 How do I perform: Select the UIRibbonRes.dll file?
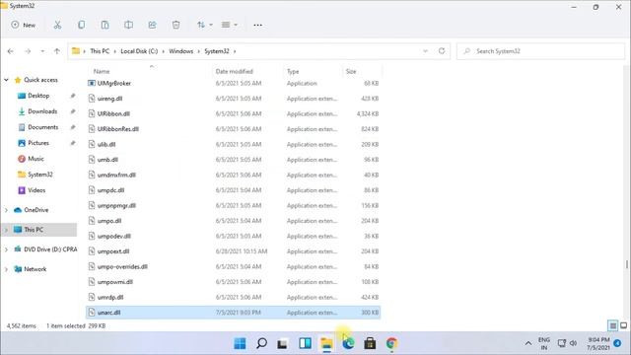click(x=234, y=129)
